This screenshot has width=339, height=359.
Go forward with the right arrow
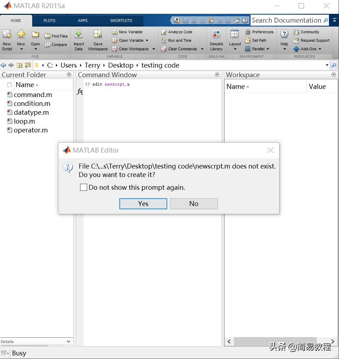coord(11,65)
